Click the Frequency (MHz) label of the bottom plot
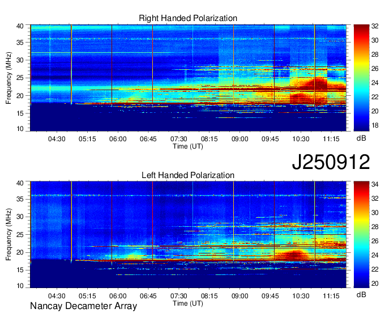 point(9,235)
